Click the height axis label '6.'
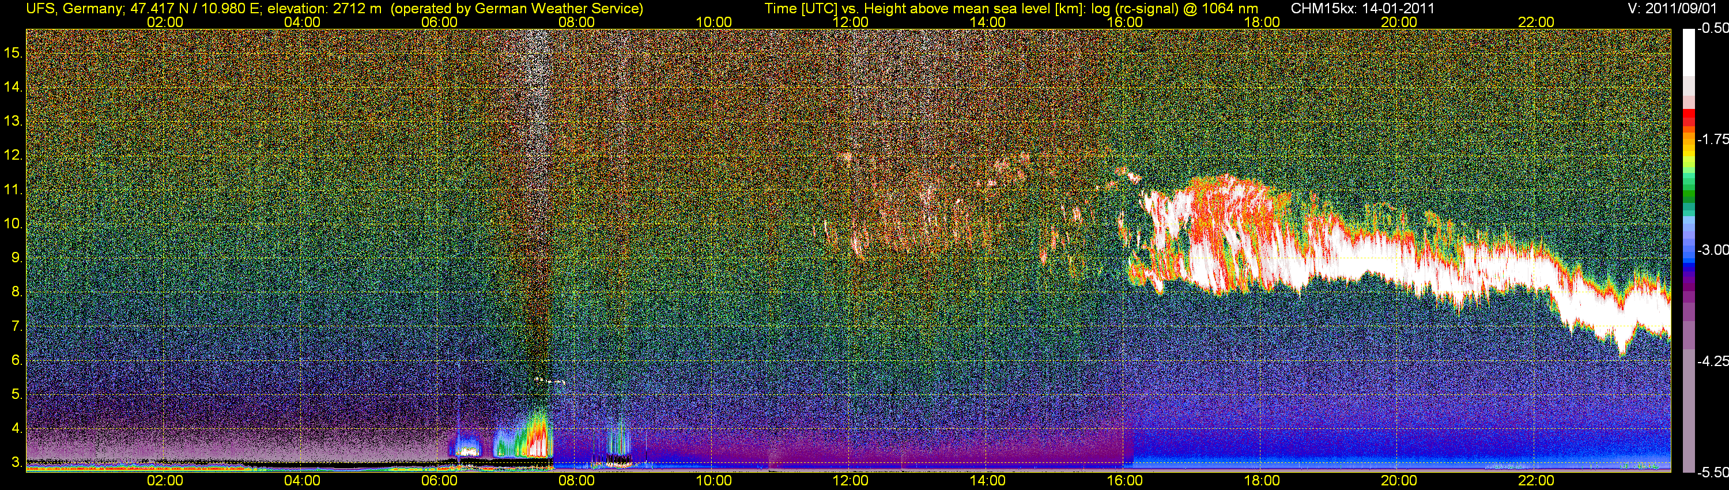The image size is (1729, 490). point(17,360)
